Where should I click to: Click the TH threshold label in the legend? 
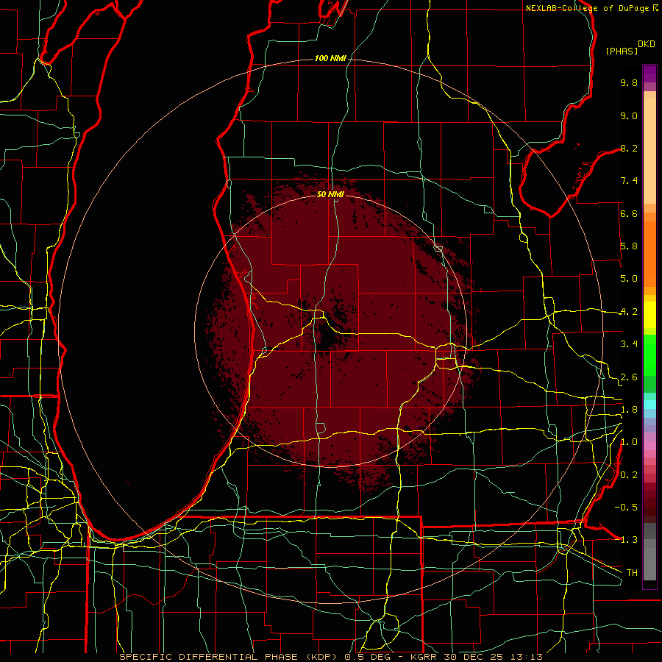632,573
